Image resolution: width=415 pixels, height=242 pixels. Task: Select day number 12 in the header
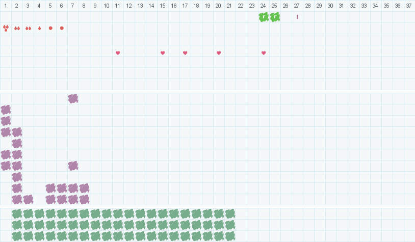129,6
